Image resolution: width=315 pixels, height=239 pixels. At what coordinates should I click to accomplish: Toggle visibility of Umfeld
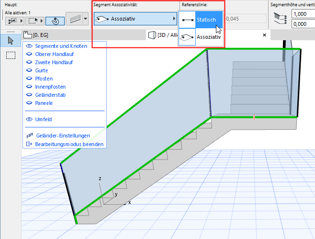pyautogui.click(x=29, y=119)
